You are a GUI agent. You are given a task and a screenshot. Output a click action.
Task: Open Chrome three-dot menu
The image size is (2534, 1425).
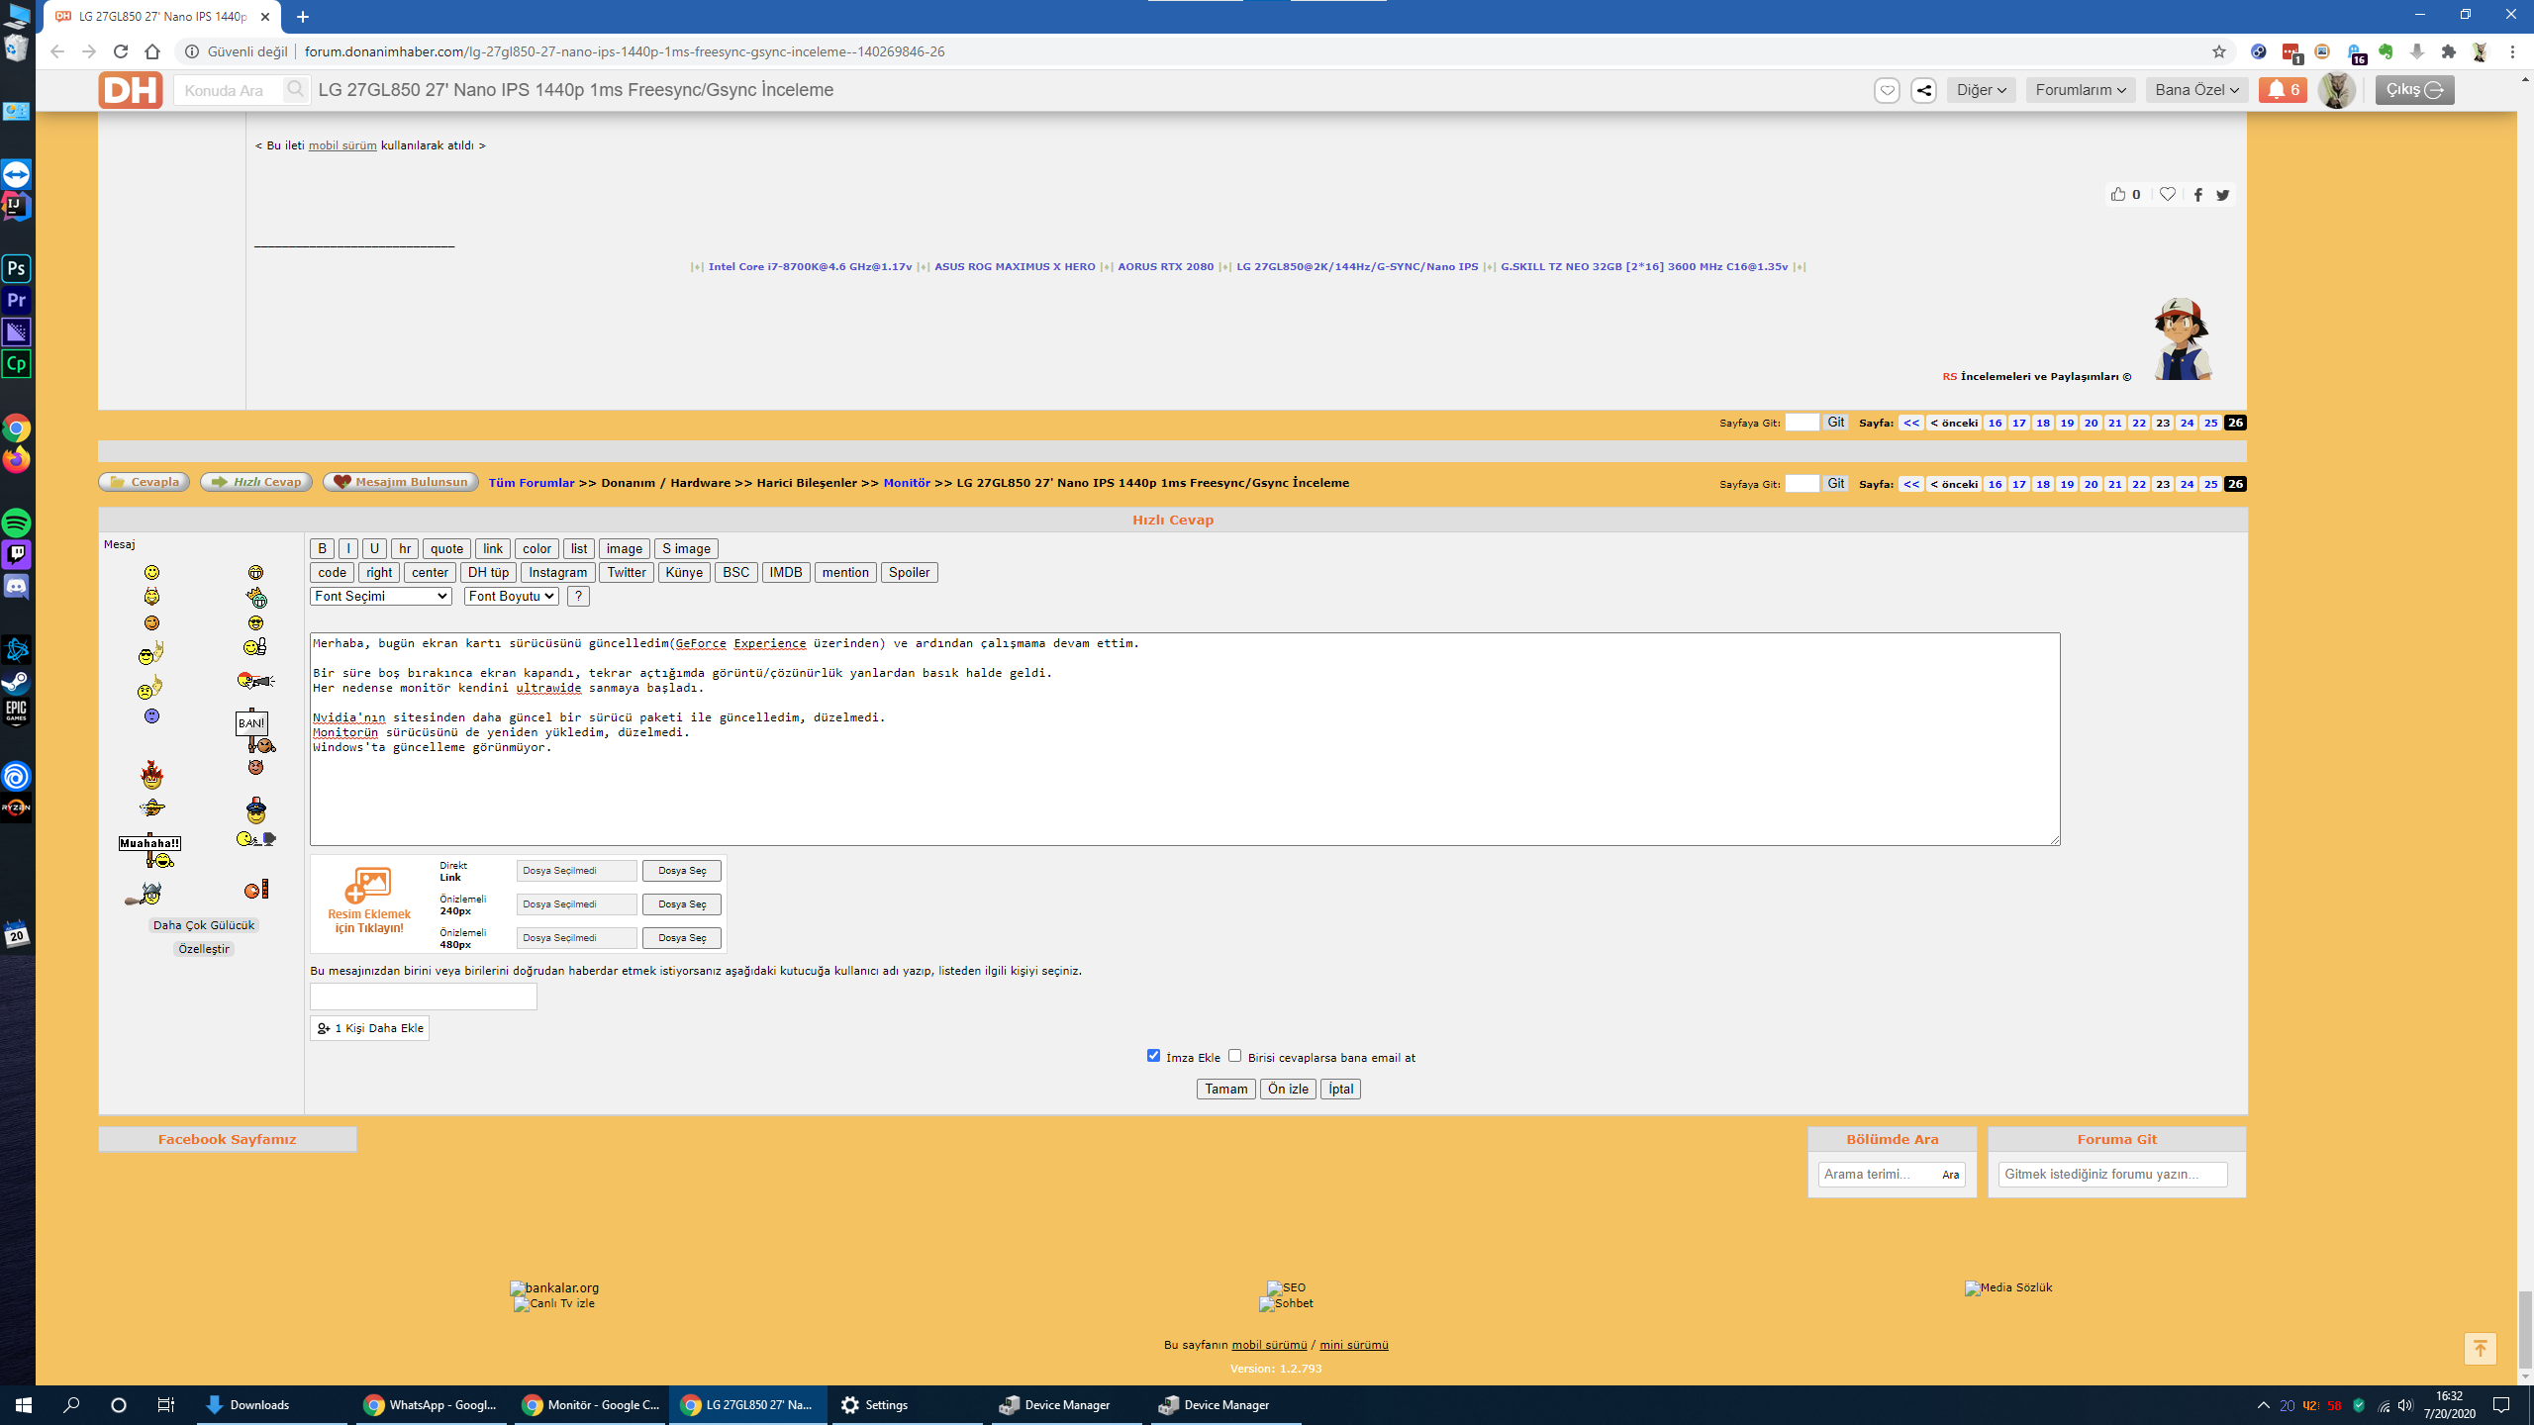2512,51
